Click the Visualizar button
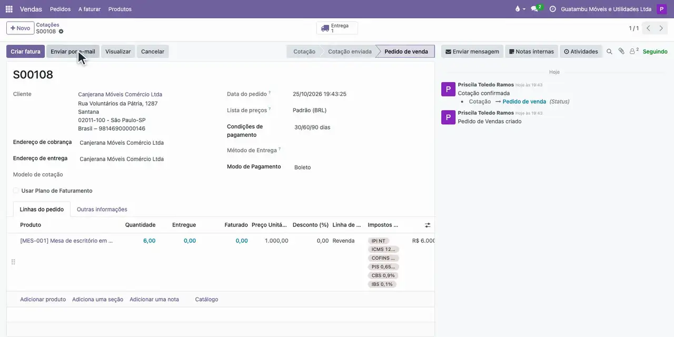This screenshot has width=674, height=337. (118, 52)
